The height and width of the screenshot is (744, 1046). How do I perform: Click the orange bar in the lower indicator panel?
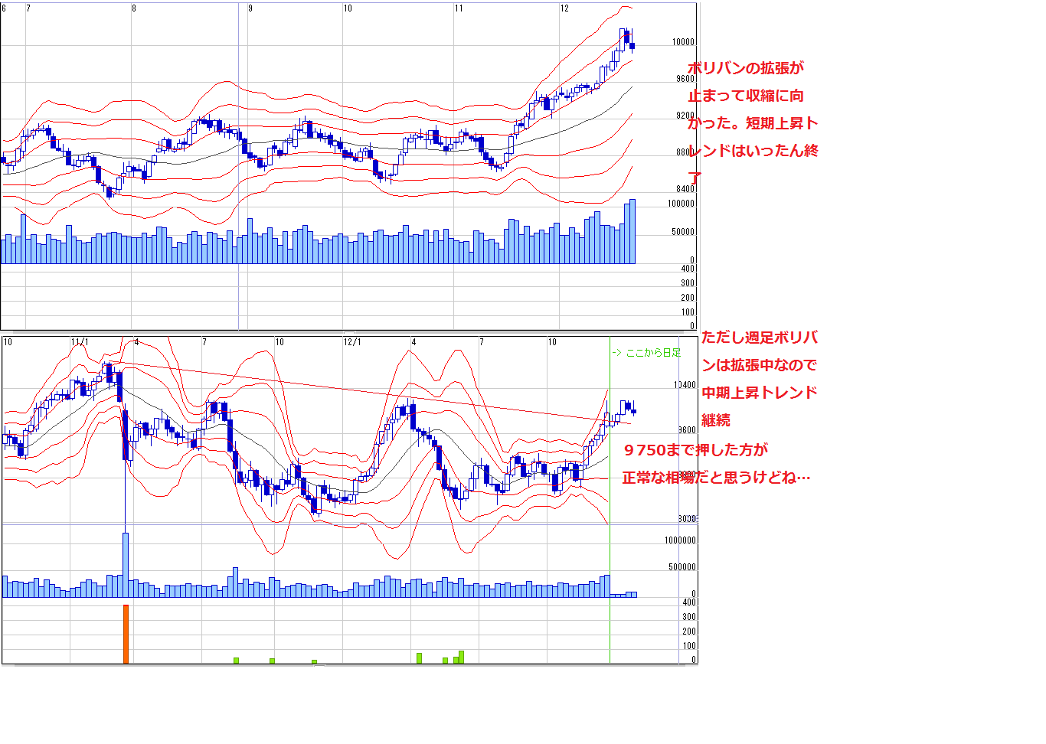click(126, 635)
